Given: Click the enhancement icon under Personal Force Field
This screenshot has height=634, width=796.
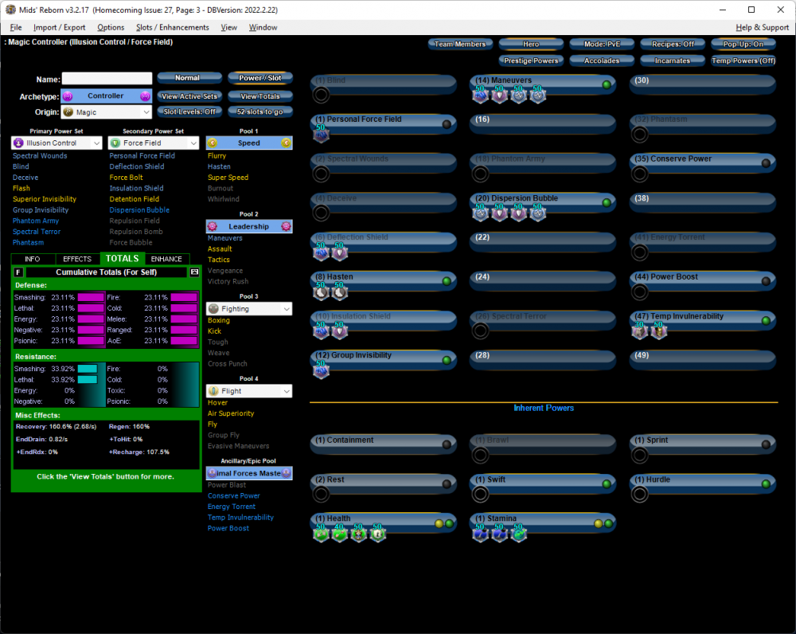Looking at the screenshot, I should point(321,135).
